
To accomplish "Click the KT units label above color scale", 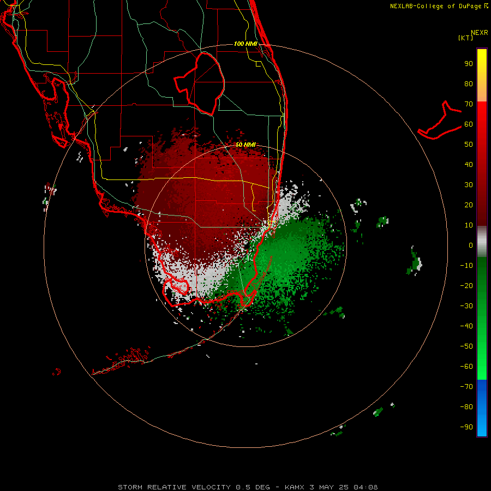I will (x=466, y=38).
